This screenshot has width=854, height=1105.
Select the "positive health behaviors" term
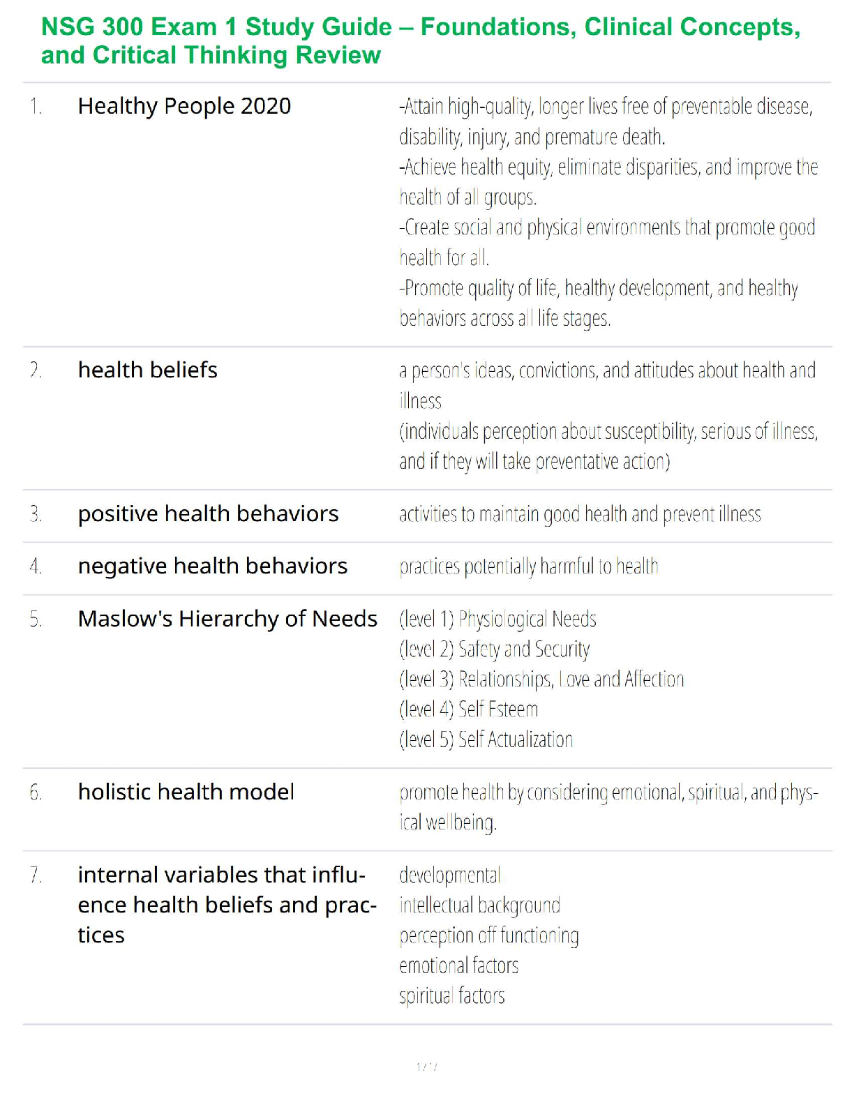(x=208, y=514)
